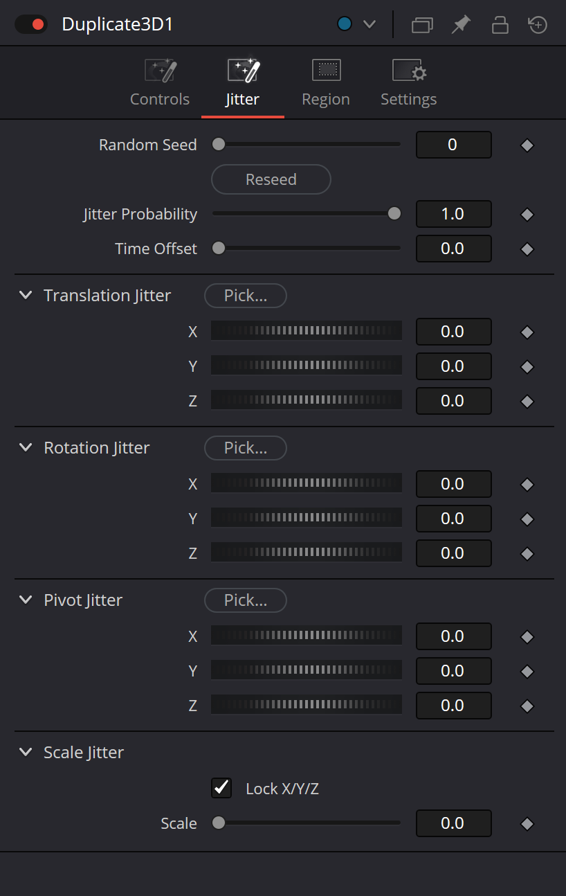Click the Pivot Jitter Z thumbwheel

[307, 705]
